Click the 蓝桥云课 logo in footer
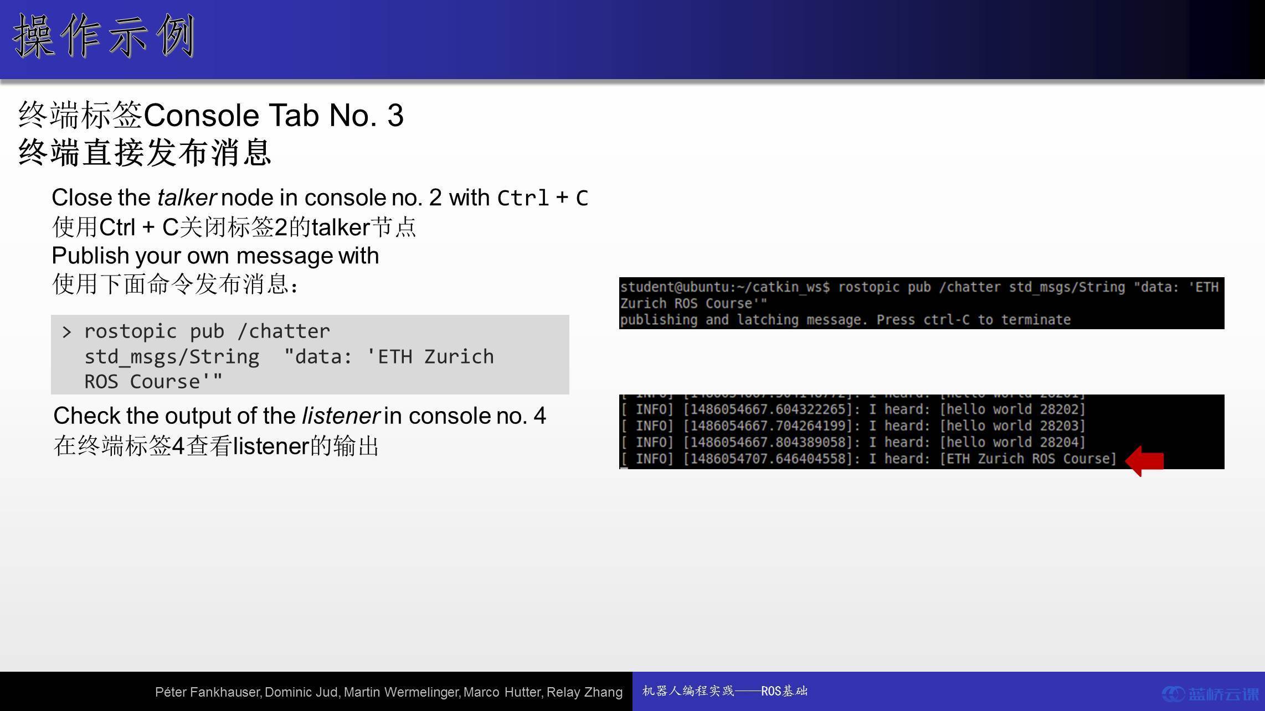Screen dimensions: 1265x711 (x=1210, y=694)
